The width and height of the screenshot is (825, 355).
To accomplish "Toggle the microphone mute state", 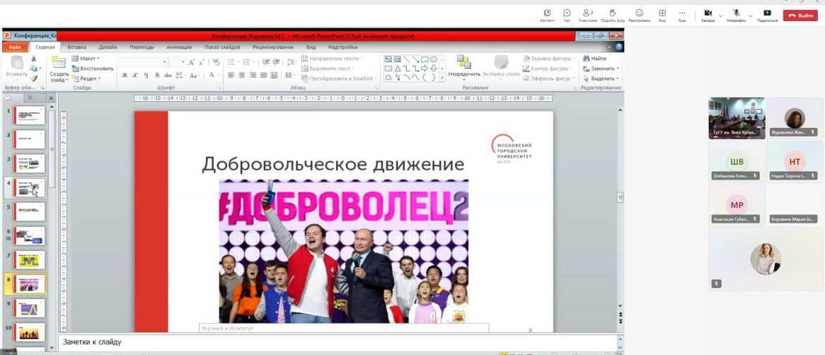I will click(737, 13).
